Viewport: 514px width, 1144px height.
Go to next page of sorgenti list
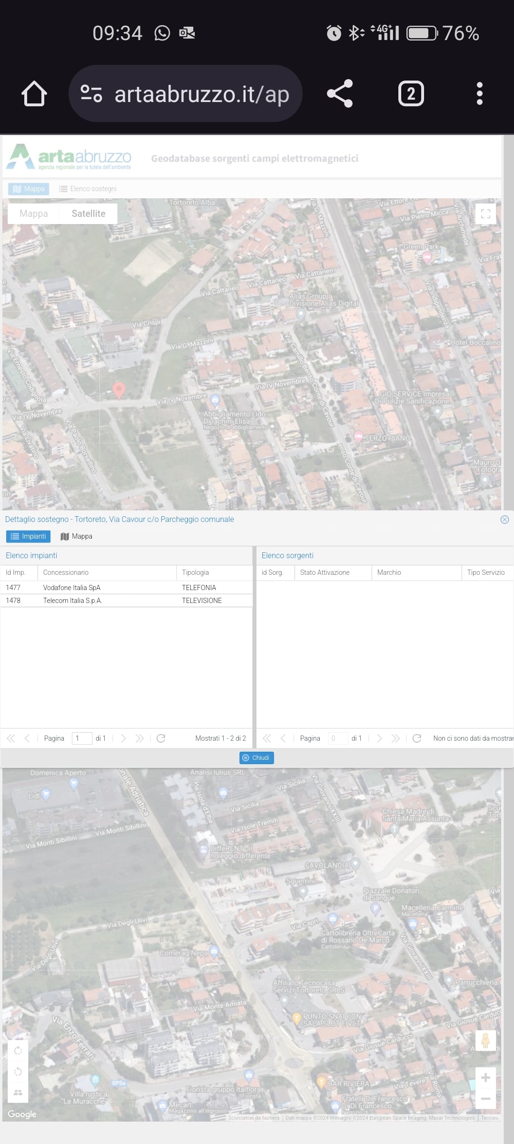[379, 738]
